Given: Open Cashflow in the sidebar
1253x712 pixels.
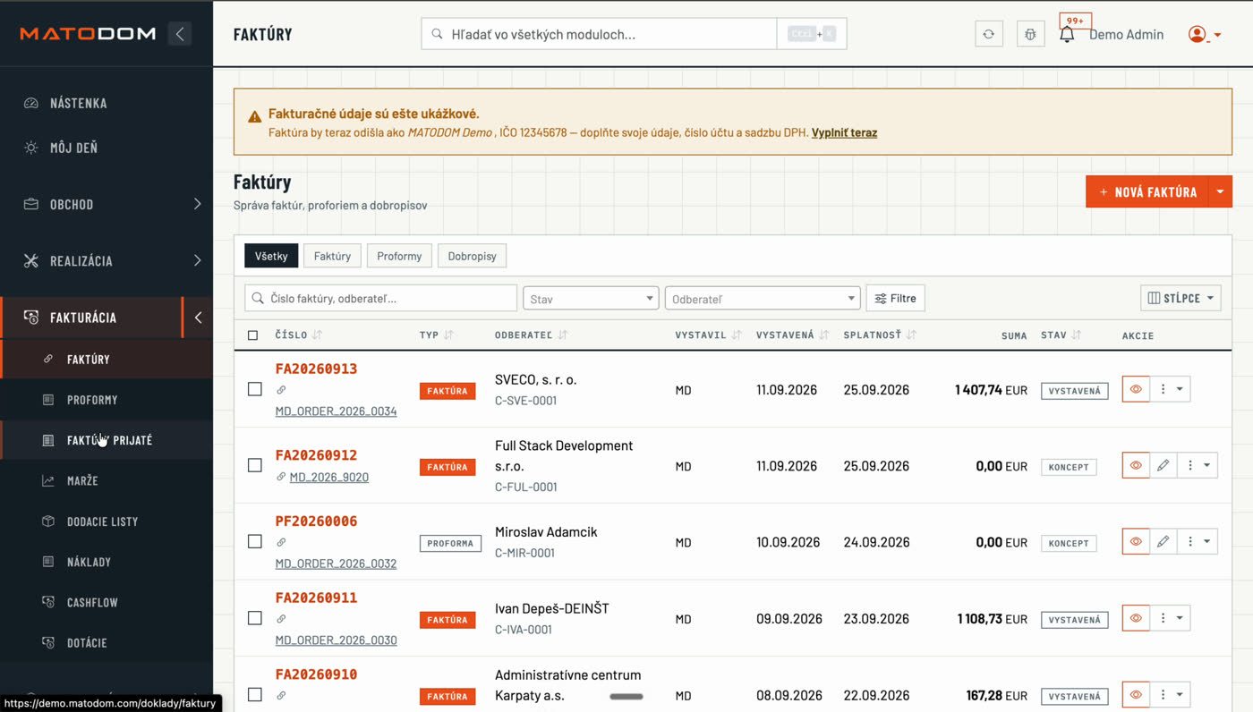Looking at the screenshot, I should 92,602.
